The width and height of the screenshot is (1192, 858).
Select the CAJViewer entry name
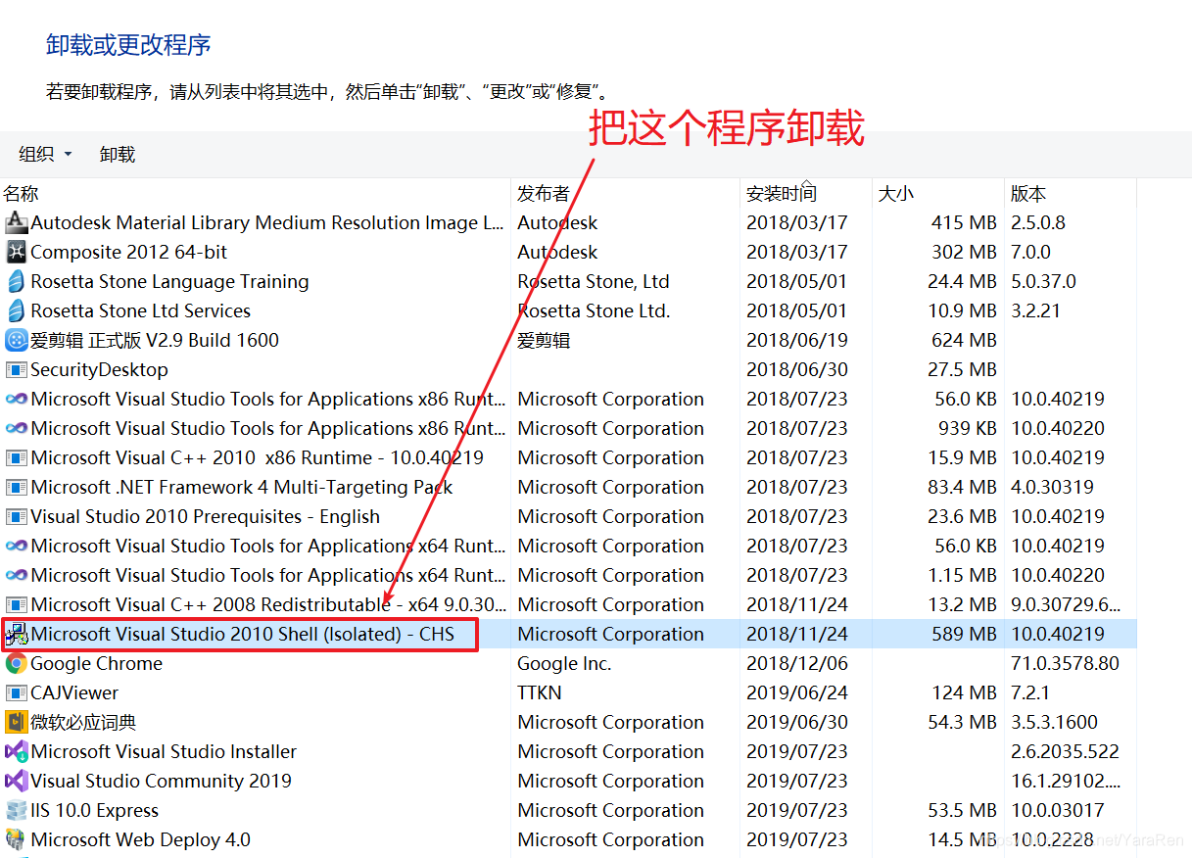(74, 692)
